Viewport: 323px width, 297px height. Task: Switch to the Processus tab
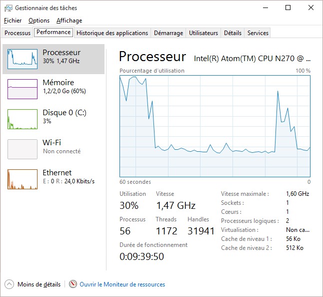click(x=17, y=33)
